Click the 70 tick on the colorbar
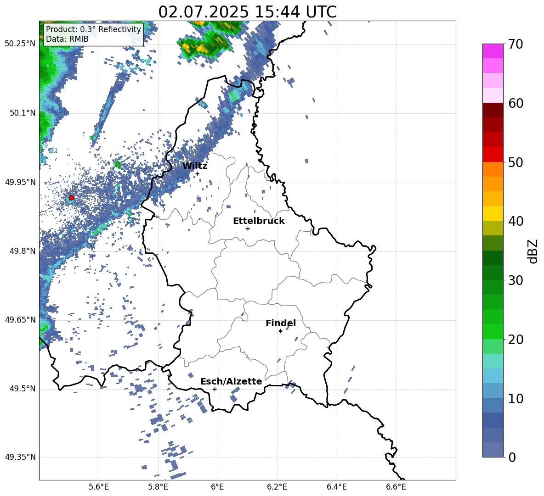The width and height of the screenshot is (544, 496). (516, 45)
